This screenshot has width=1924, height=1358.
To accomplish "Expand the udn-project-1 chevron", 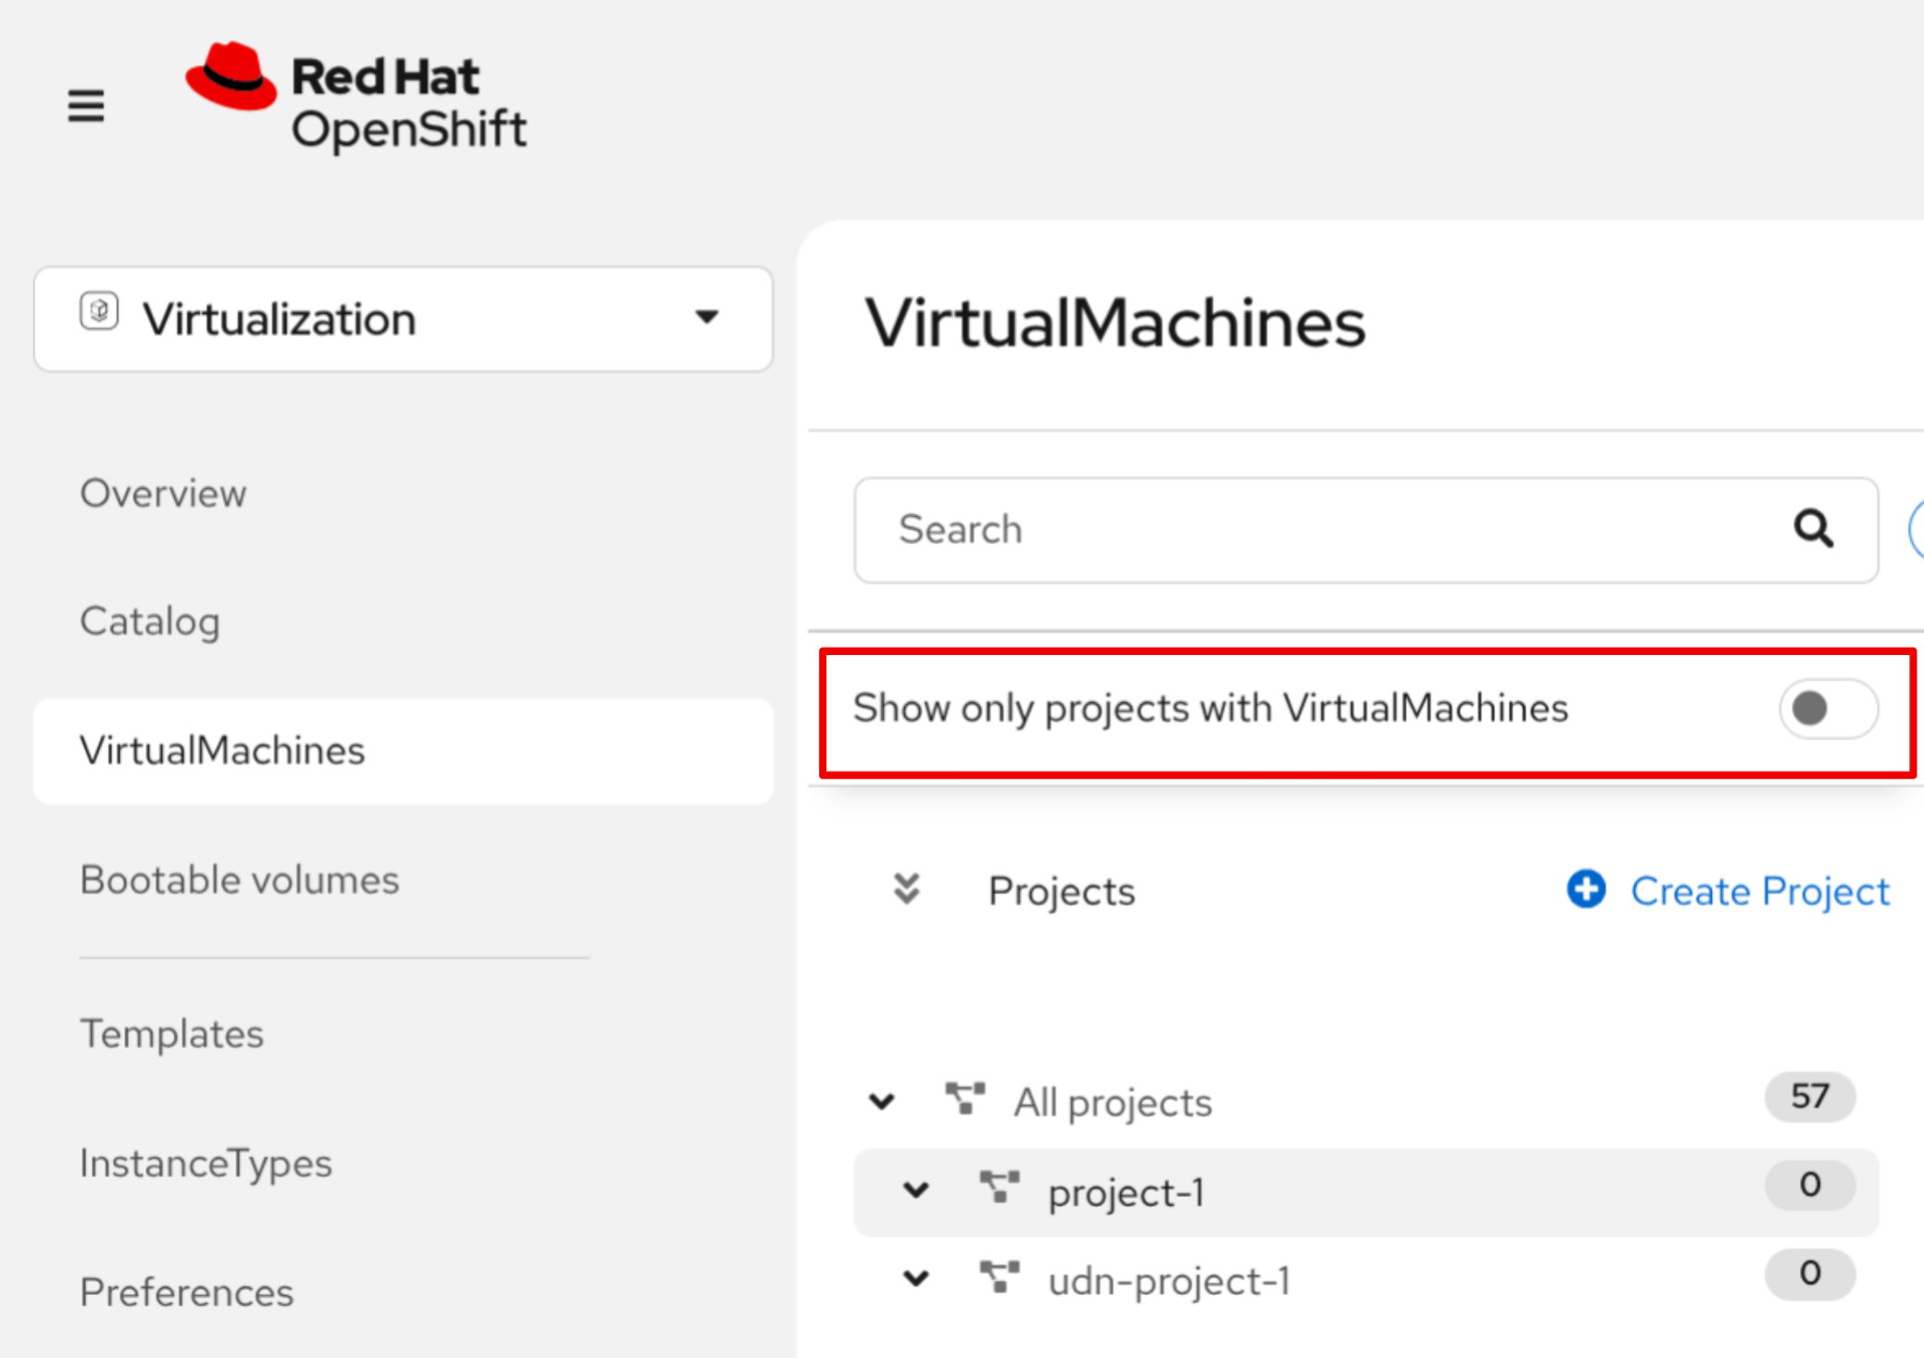I will (916, 1279).
